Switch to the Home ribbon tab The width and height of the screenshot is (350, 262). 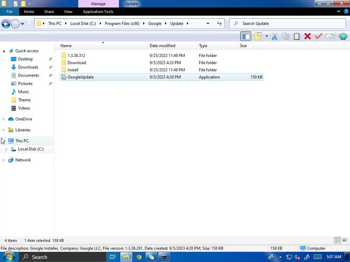29,12
